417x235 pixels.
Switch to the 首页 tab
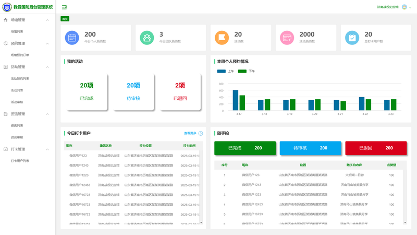point(65,19)
